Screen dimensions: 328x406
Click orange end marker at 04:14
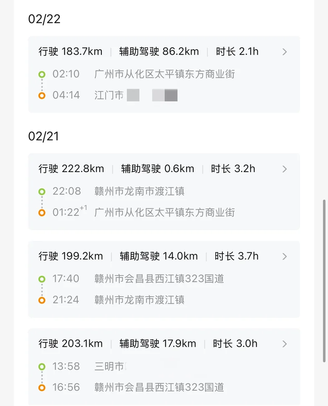[42, 96]
